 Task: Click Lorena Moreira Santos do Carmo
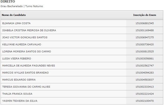click(26, 52)
